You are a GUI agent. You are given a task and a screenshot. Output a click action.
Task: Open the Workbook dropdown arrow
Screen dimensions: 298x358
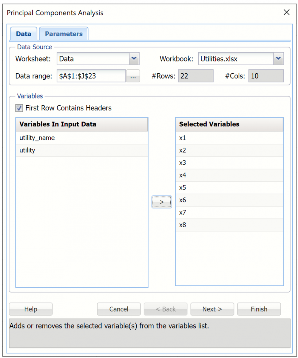point(278,58)
